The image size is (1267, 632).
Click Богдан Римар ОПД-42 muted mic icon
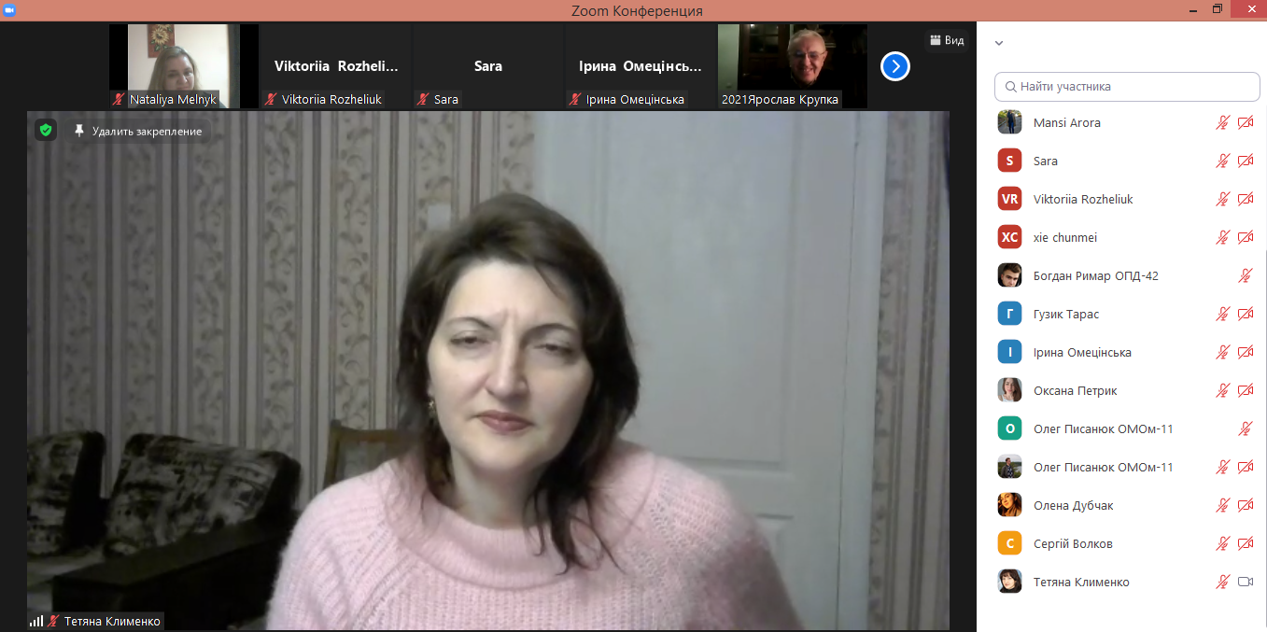coord(1246,275)
